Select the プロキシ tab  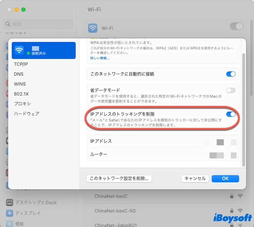(x=22, y=104)
